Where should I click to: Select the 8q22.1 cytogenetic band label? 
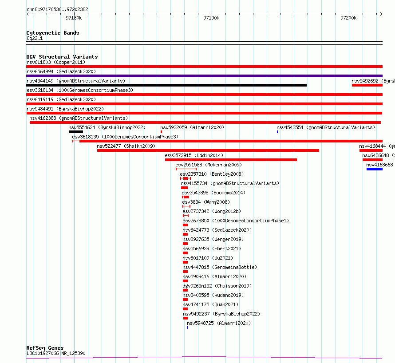pyautogui.click(x=35, y=38)
